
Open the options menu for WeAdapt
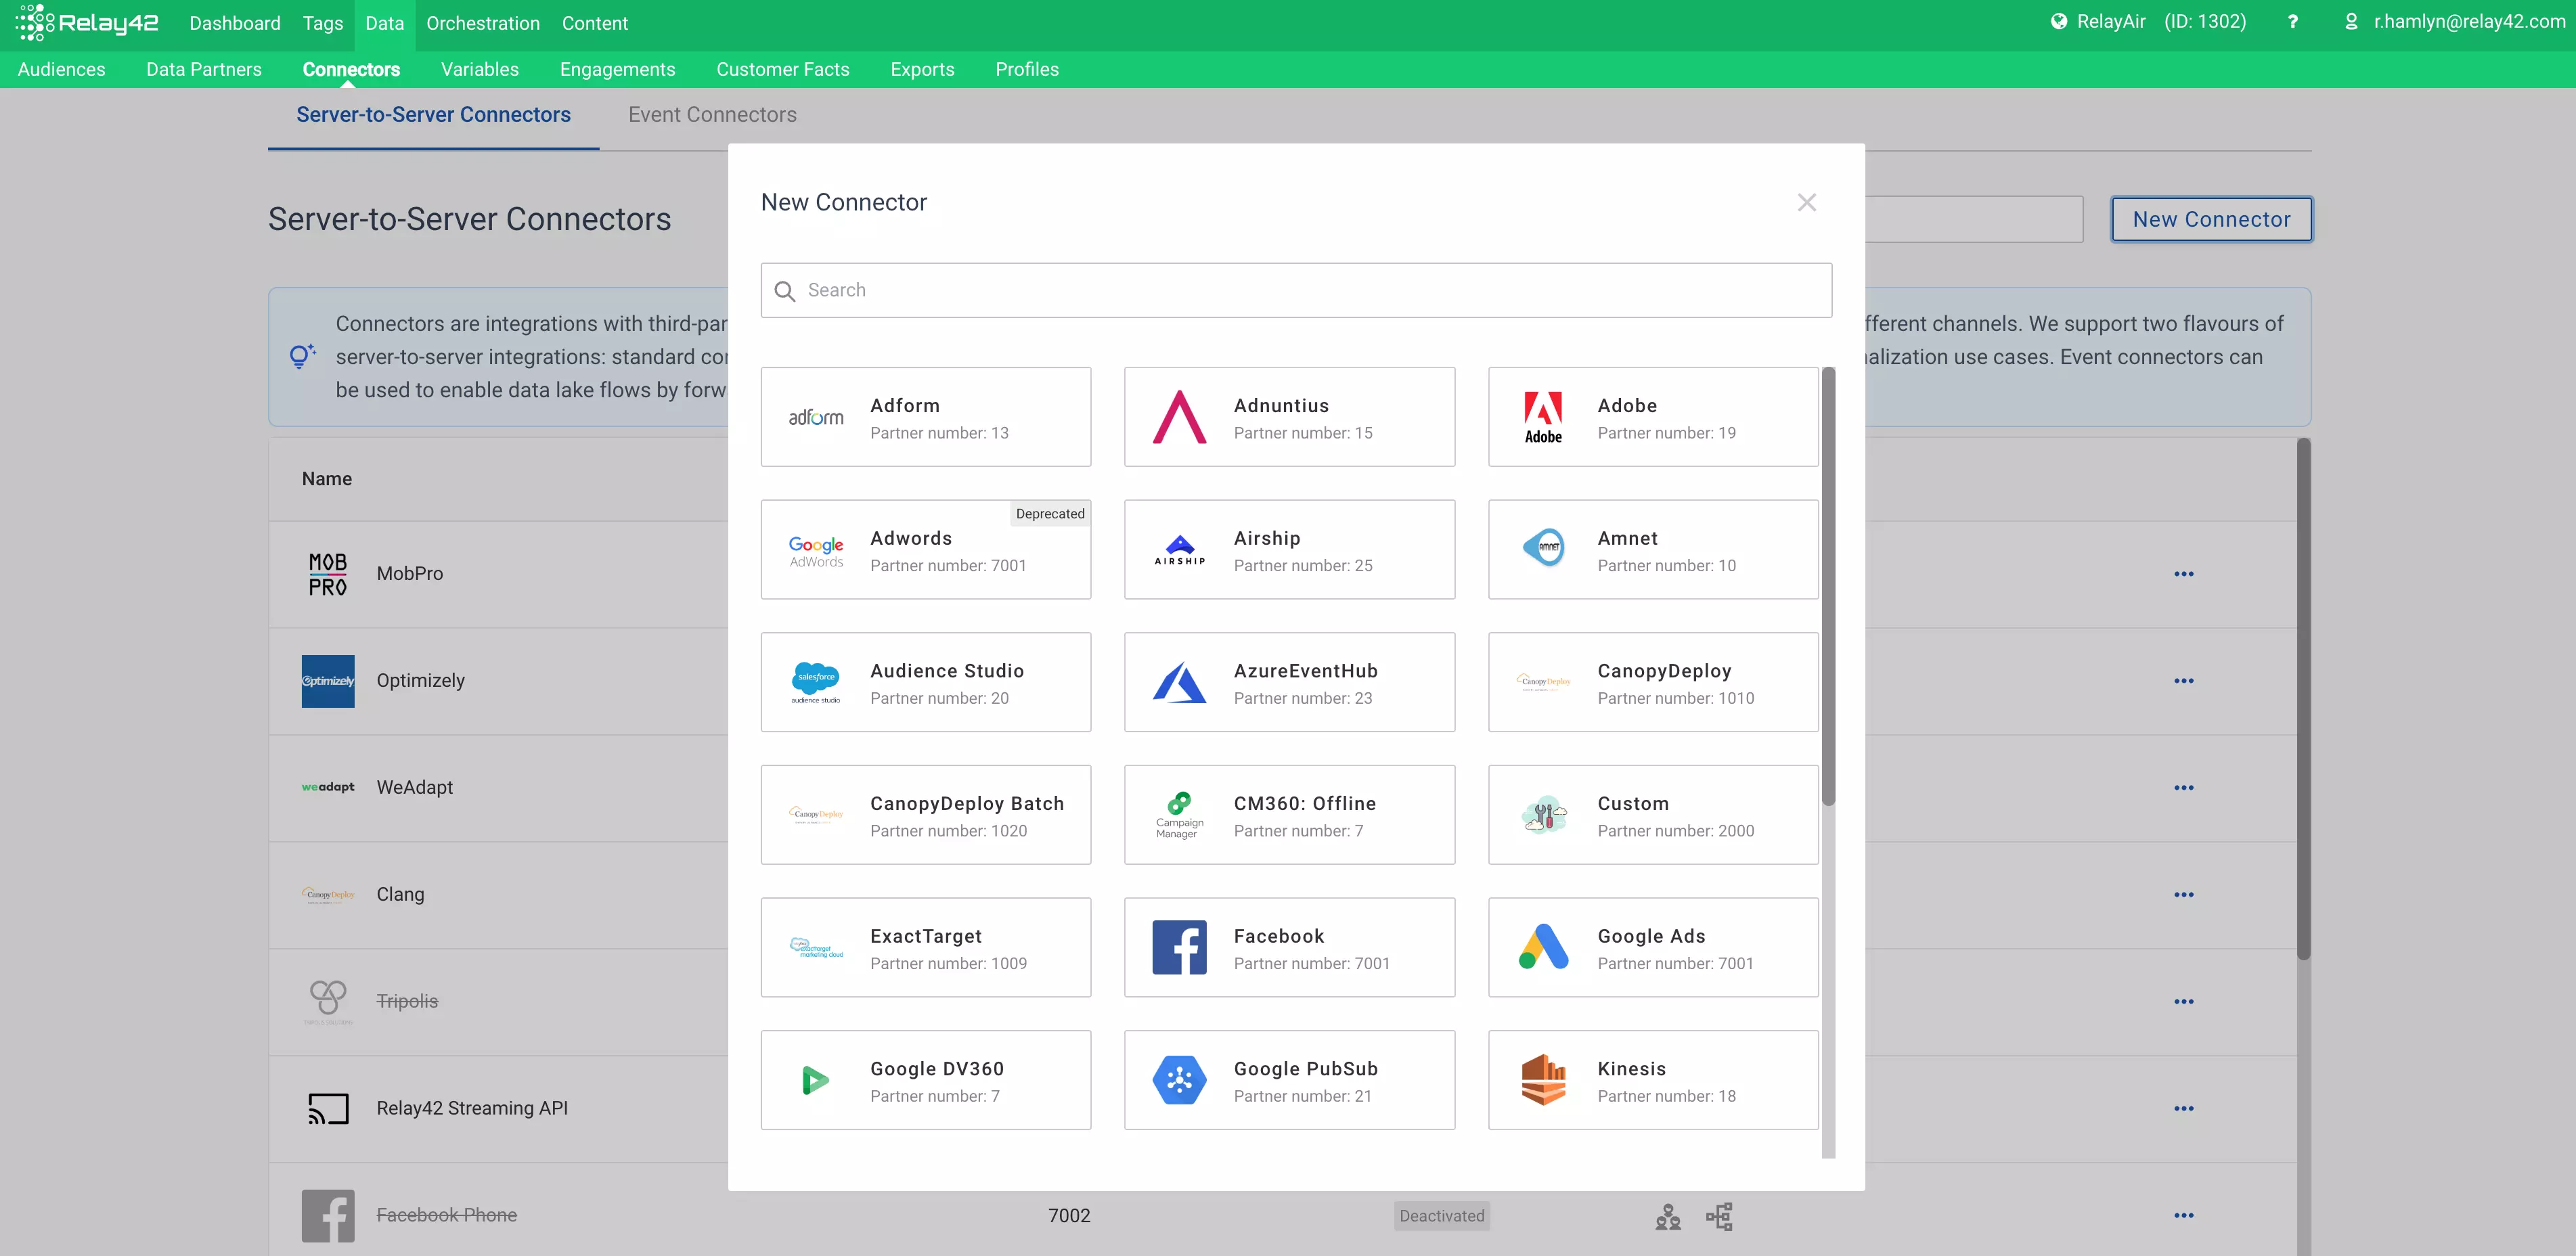pos(2183,788)
